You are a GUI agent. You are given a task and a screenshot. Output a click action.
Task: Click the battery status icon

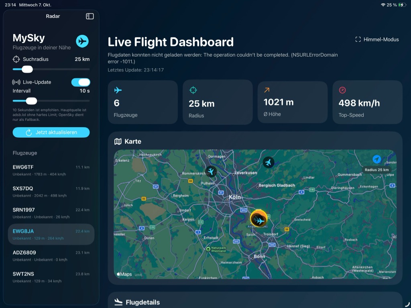click(402, 5)
